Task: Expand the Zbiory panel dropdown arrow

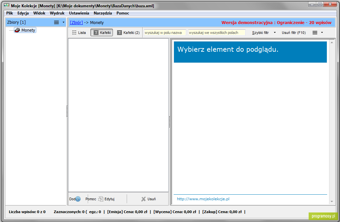Action: coord(63,22)
